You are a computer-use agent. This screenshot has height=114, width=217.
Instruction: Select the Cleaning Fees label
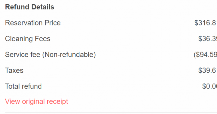tap(28, 39)
